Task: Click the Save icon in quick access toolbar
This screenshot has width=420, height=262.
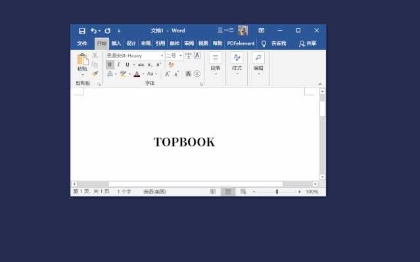Action: tap(82, 31)
